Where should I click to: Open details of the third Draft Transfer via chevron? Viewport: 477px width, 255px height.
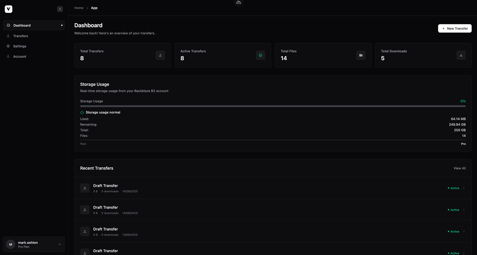pos(464,231)
